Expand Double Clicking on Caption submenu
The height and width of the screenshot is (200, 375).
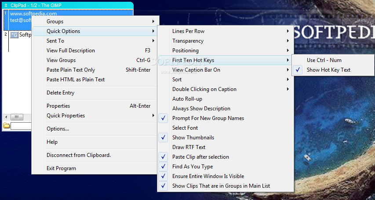click(225, 89)
